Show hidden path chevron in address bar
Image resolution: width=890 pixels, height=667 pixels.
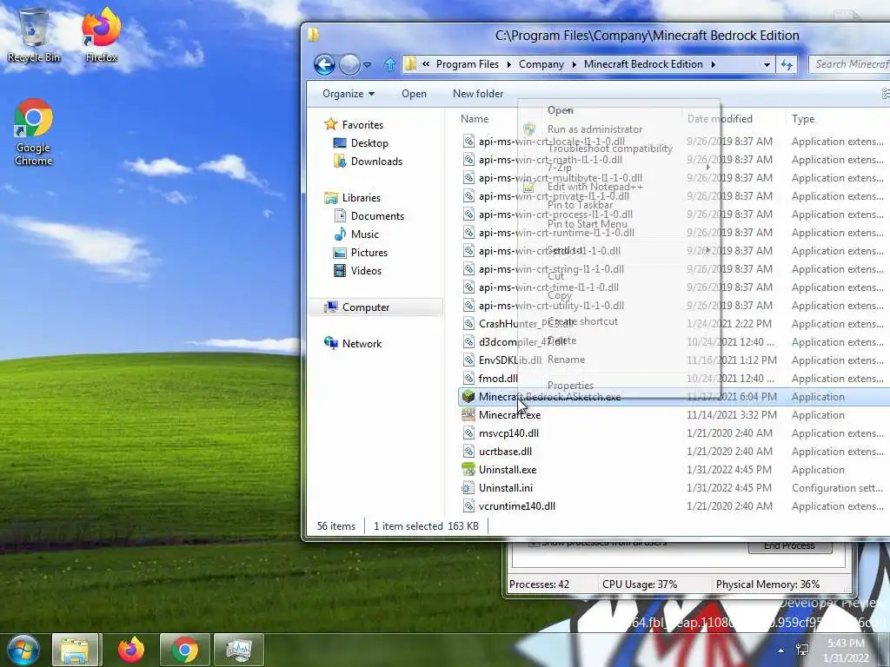(426, 64)
